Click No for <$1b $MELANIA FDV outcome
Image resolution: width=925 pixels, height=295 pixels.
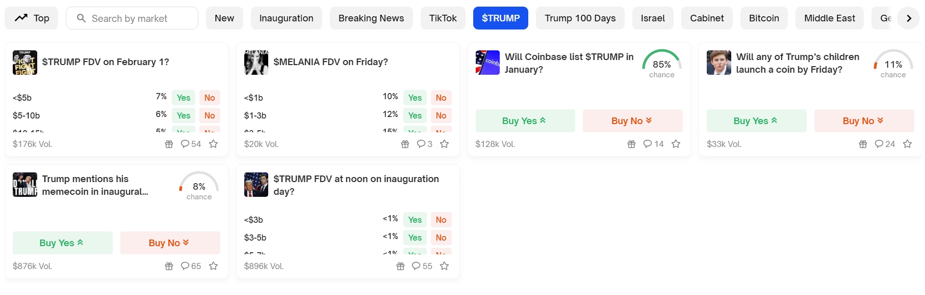441,98
